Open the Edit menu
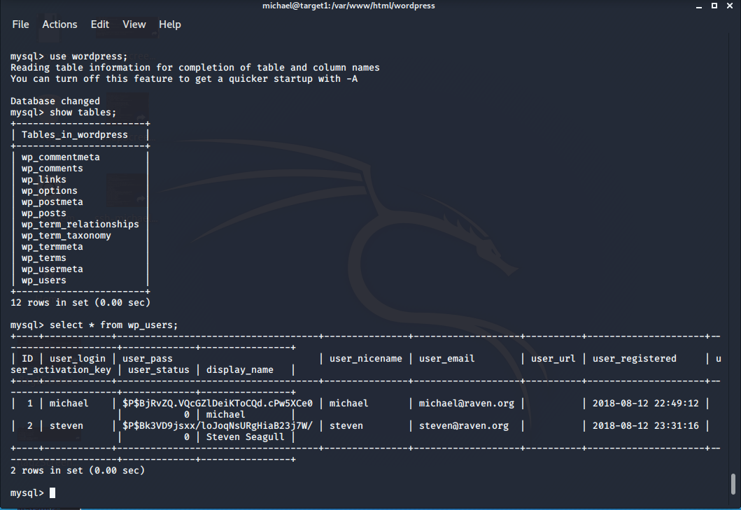Viewport: 741px width, 510px height. point(100,24)
